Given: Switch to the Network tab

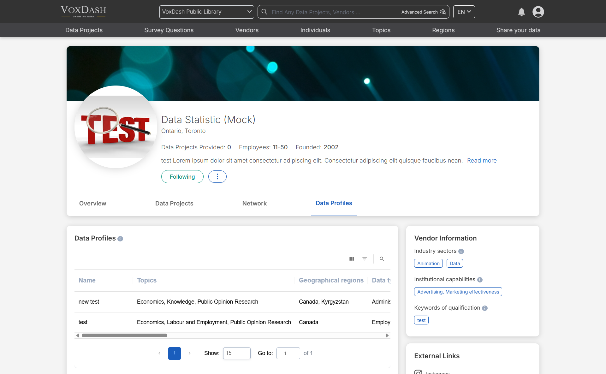Looking at the screenshot, I should 254,204.
